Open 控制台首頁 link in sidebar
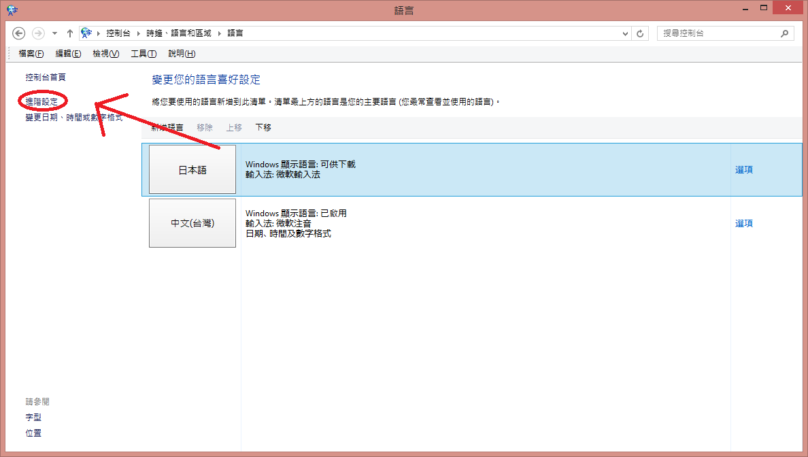This screenshot has width=808, height=457. tap(46, 78)
